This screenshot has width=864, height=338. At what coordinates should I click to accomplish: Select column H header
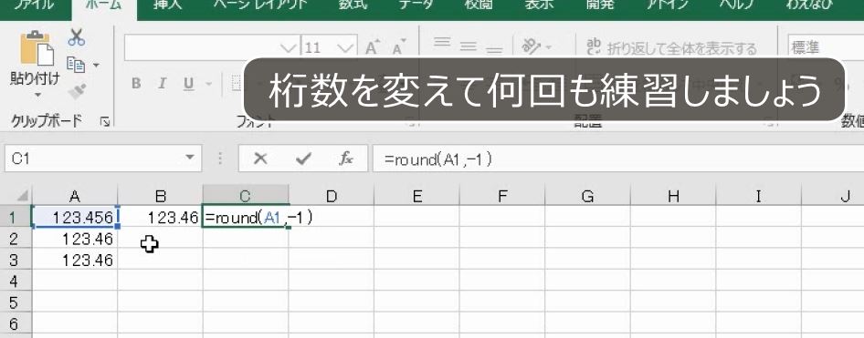click(673, 196)
